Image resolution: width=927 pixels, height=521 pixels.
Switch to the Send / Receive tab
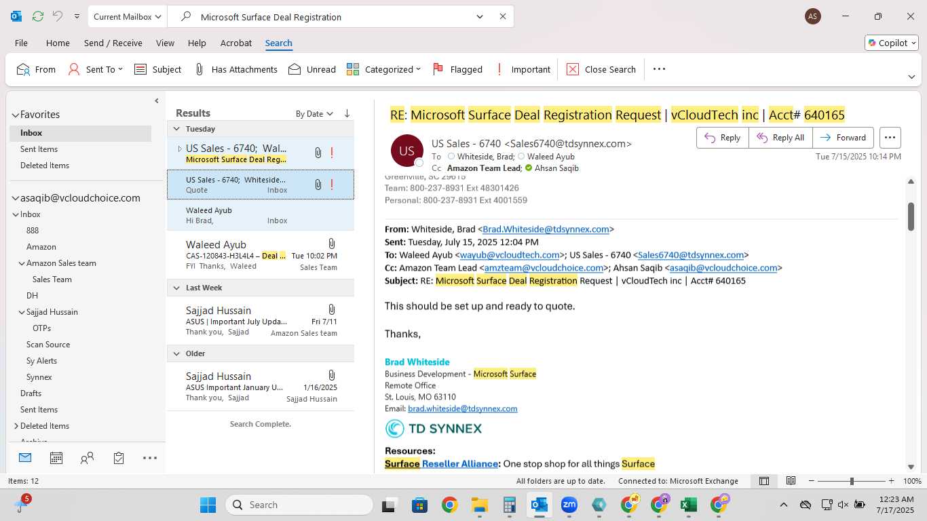(x=113, y=43)
